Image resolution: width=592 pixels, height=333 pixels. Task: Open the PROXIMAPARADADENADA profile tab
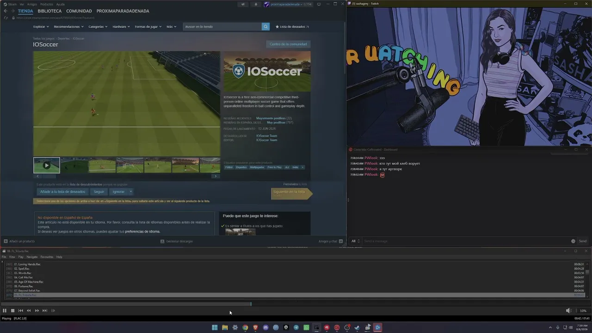tap(123, 11)
